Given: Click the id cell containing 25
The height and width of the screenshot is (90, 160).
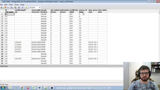Looking at the screenshot, I should click(x=10, y=14).
